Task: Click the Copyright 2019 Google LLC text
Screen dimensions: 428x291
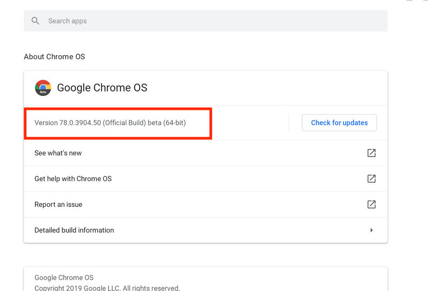Action: click(x=107, y=288)
